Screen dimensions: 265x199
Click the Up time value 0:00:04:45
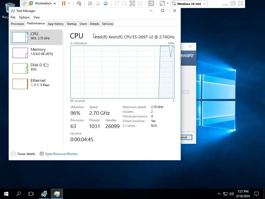tap(82, 139)
